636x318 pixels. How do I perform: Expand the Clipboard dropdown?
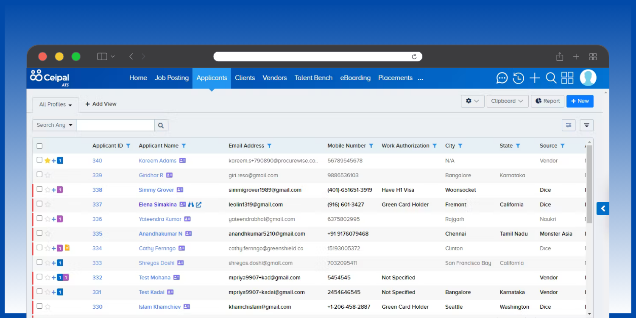pos(507,101)
